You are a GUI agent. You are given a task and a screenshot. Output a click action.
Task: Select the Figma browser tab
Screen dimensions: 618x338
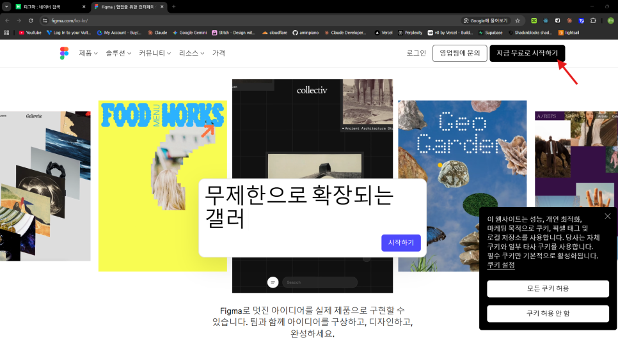coord(129,6)
